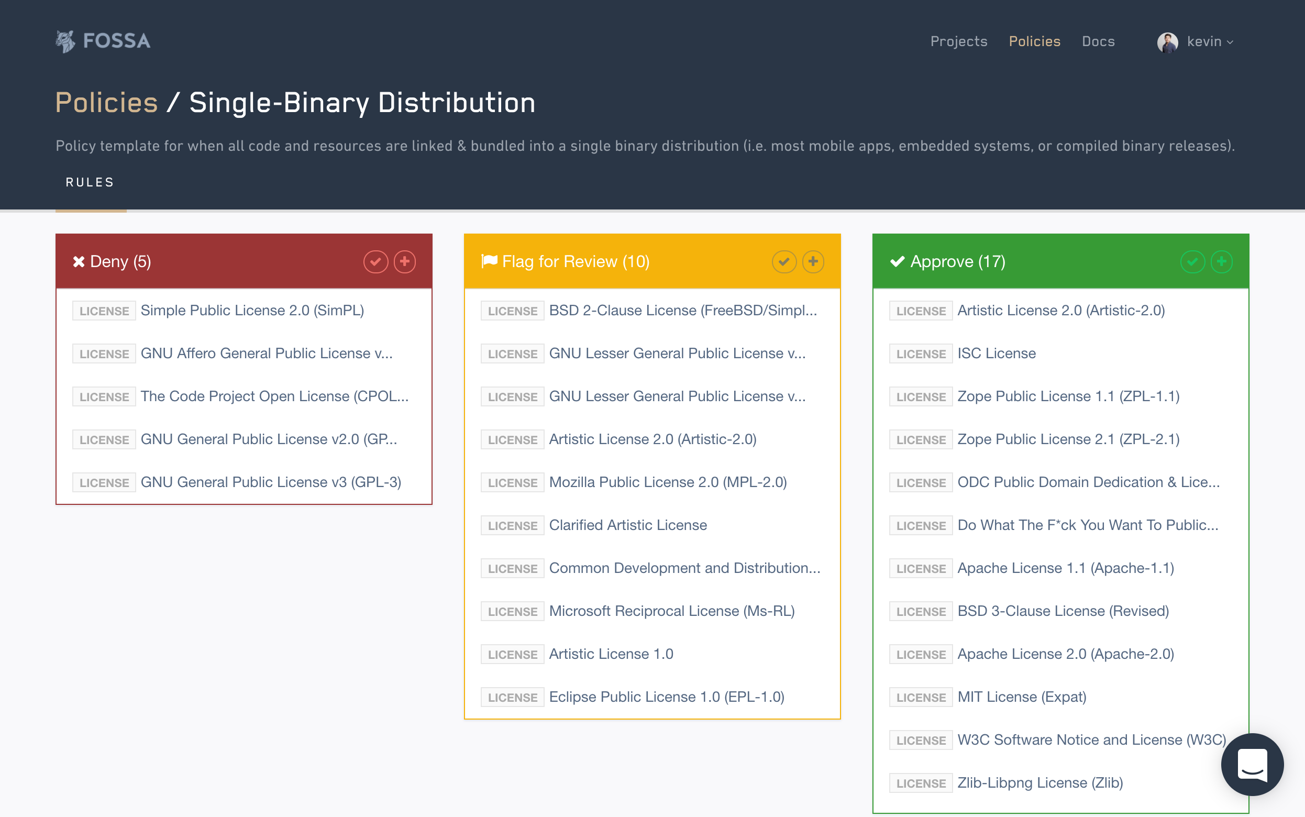This screenshot has height=817, width=1305.
Task: Click the plus icon in Flag for Review header
Action: 813,261
